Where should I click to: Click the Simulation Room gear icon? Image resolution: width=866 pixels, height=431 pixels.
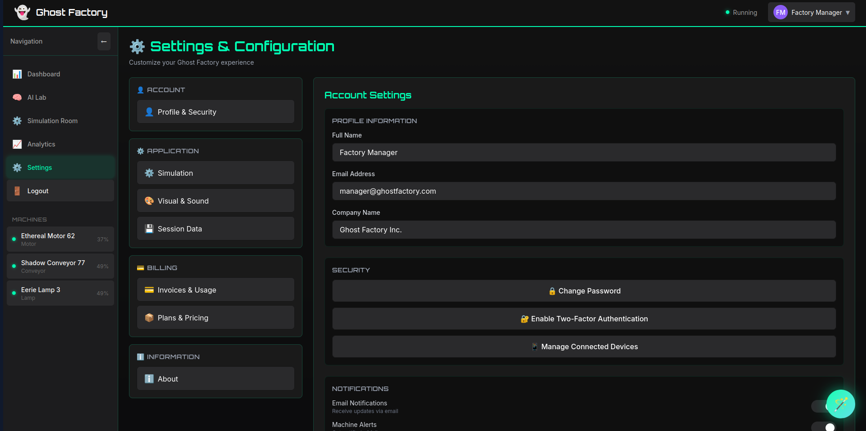[x=17, y=121]
